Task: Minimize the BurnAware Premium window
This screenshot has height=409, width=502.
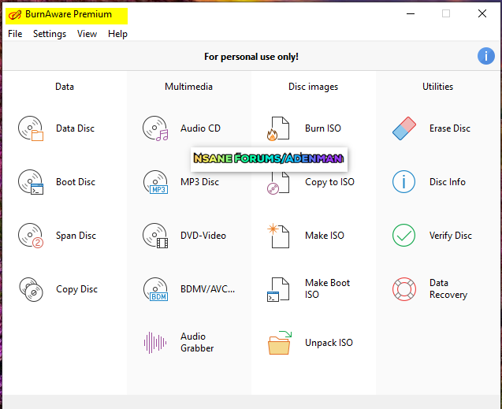Action: (411, 13)
